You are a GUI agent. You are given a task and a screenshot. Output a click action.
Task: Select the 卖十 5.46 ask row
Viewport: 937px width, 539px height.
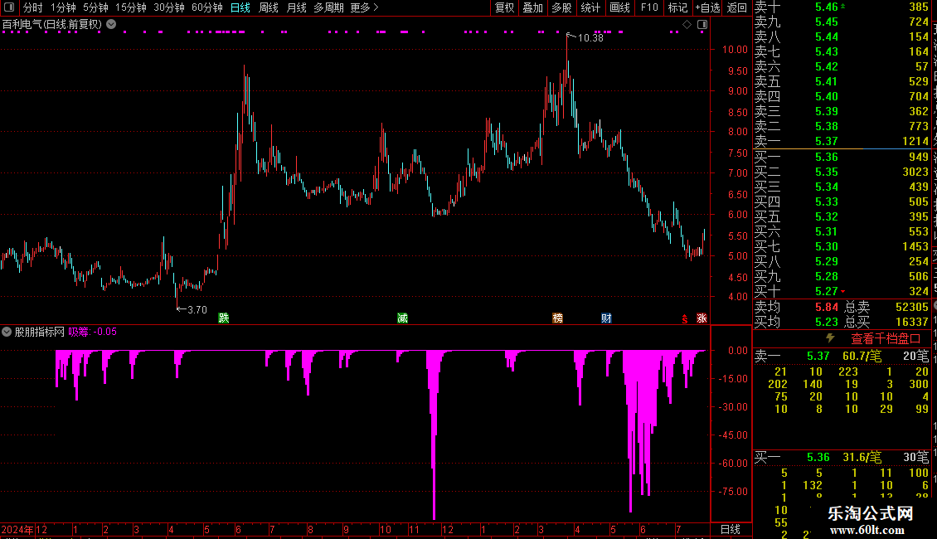[842, 7]
